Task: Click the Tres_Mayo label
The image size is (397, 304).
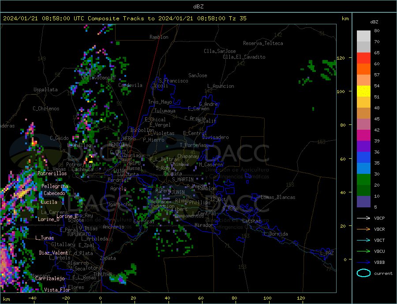Action: [160, 102]
